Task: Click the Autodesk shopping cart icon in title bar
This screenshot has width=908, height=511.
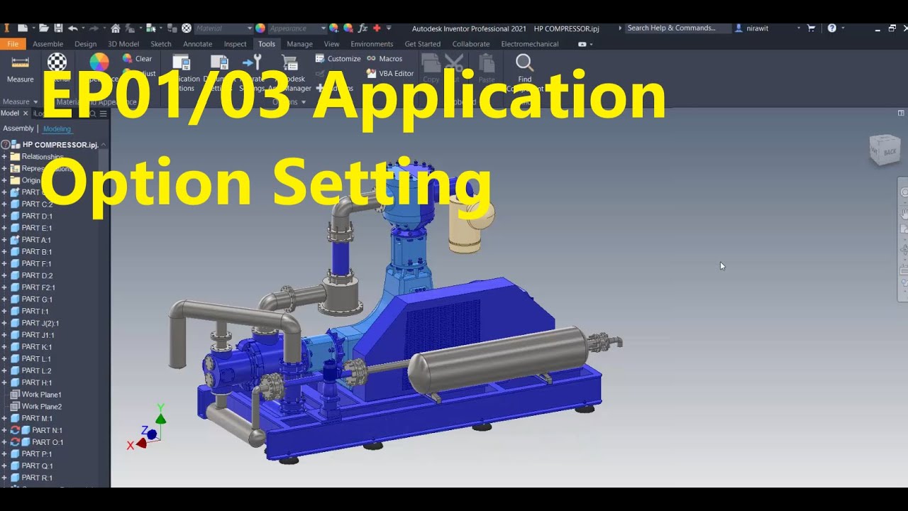Action: click(x=813, y=28)
